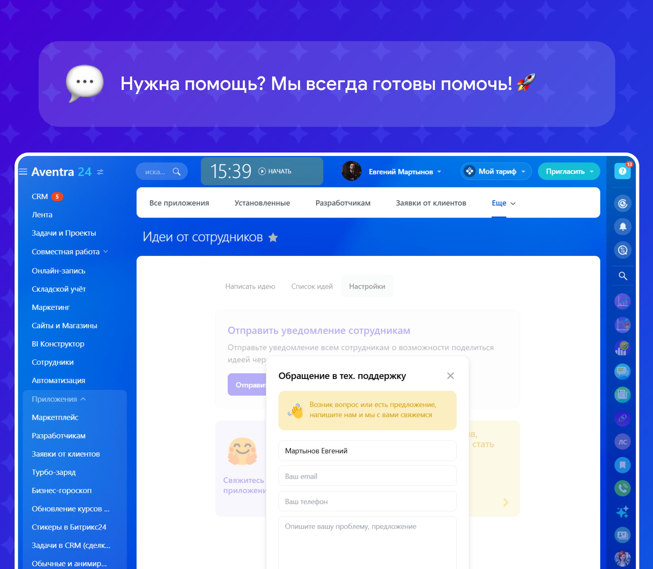Click the notifications bell icon
653x569 pixels.
click(x=622, y=227)
